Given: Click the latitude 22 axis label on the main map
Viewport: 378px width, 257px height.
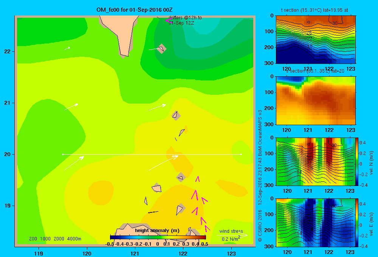Looking at the screenshot, I should pyautogui.click(x=8, y=51).
